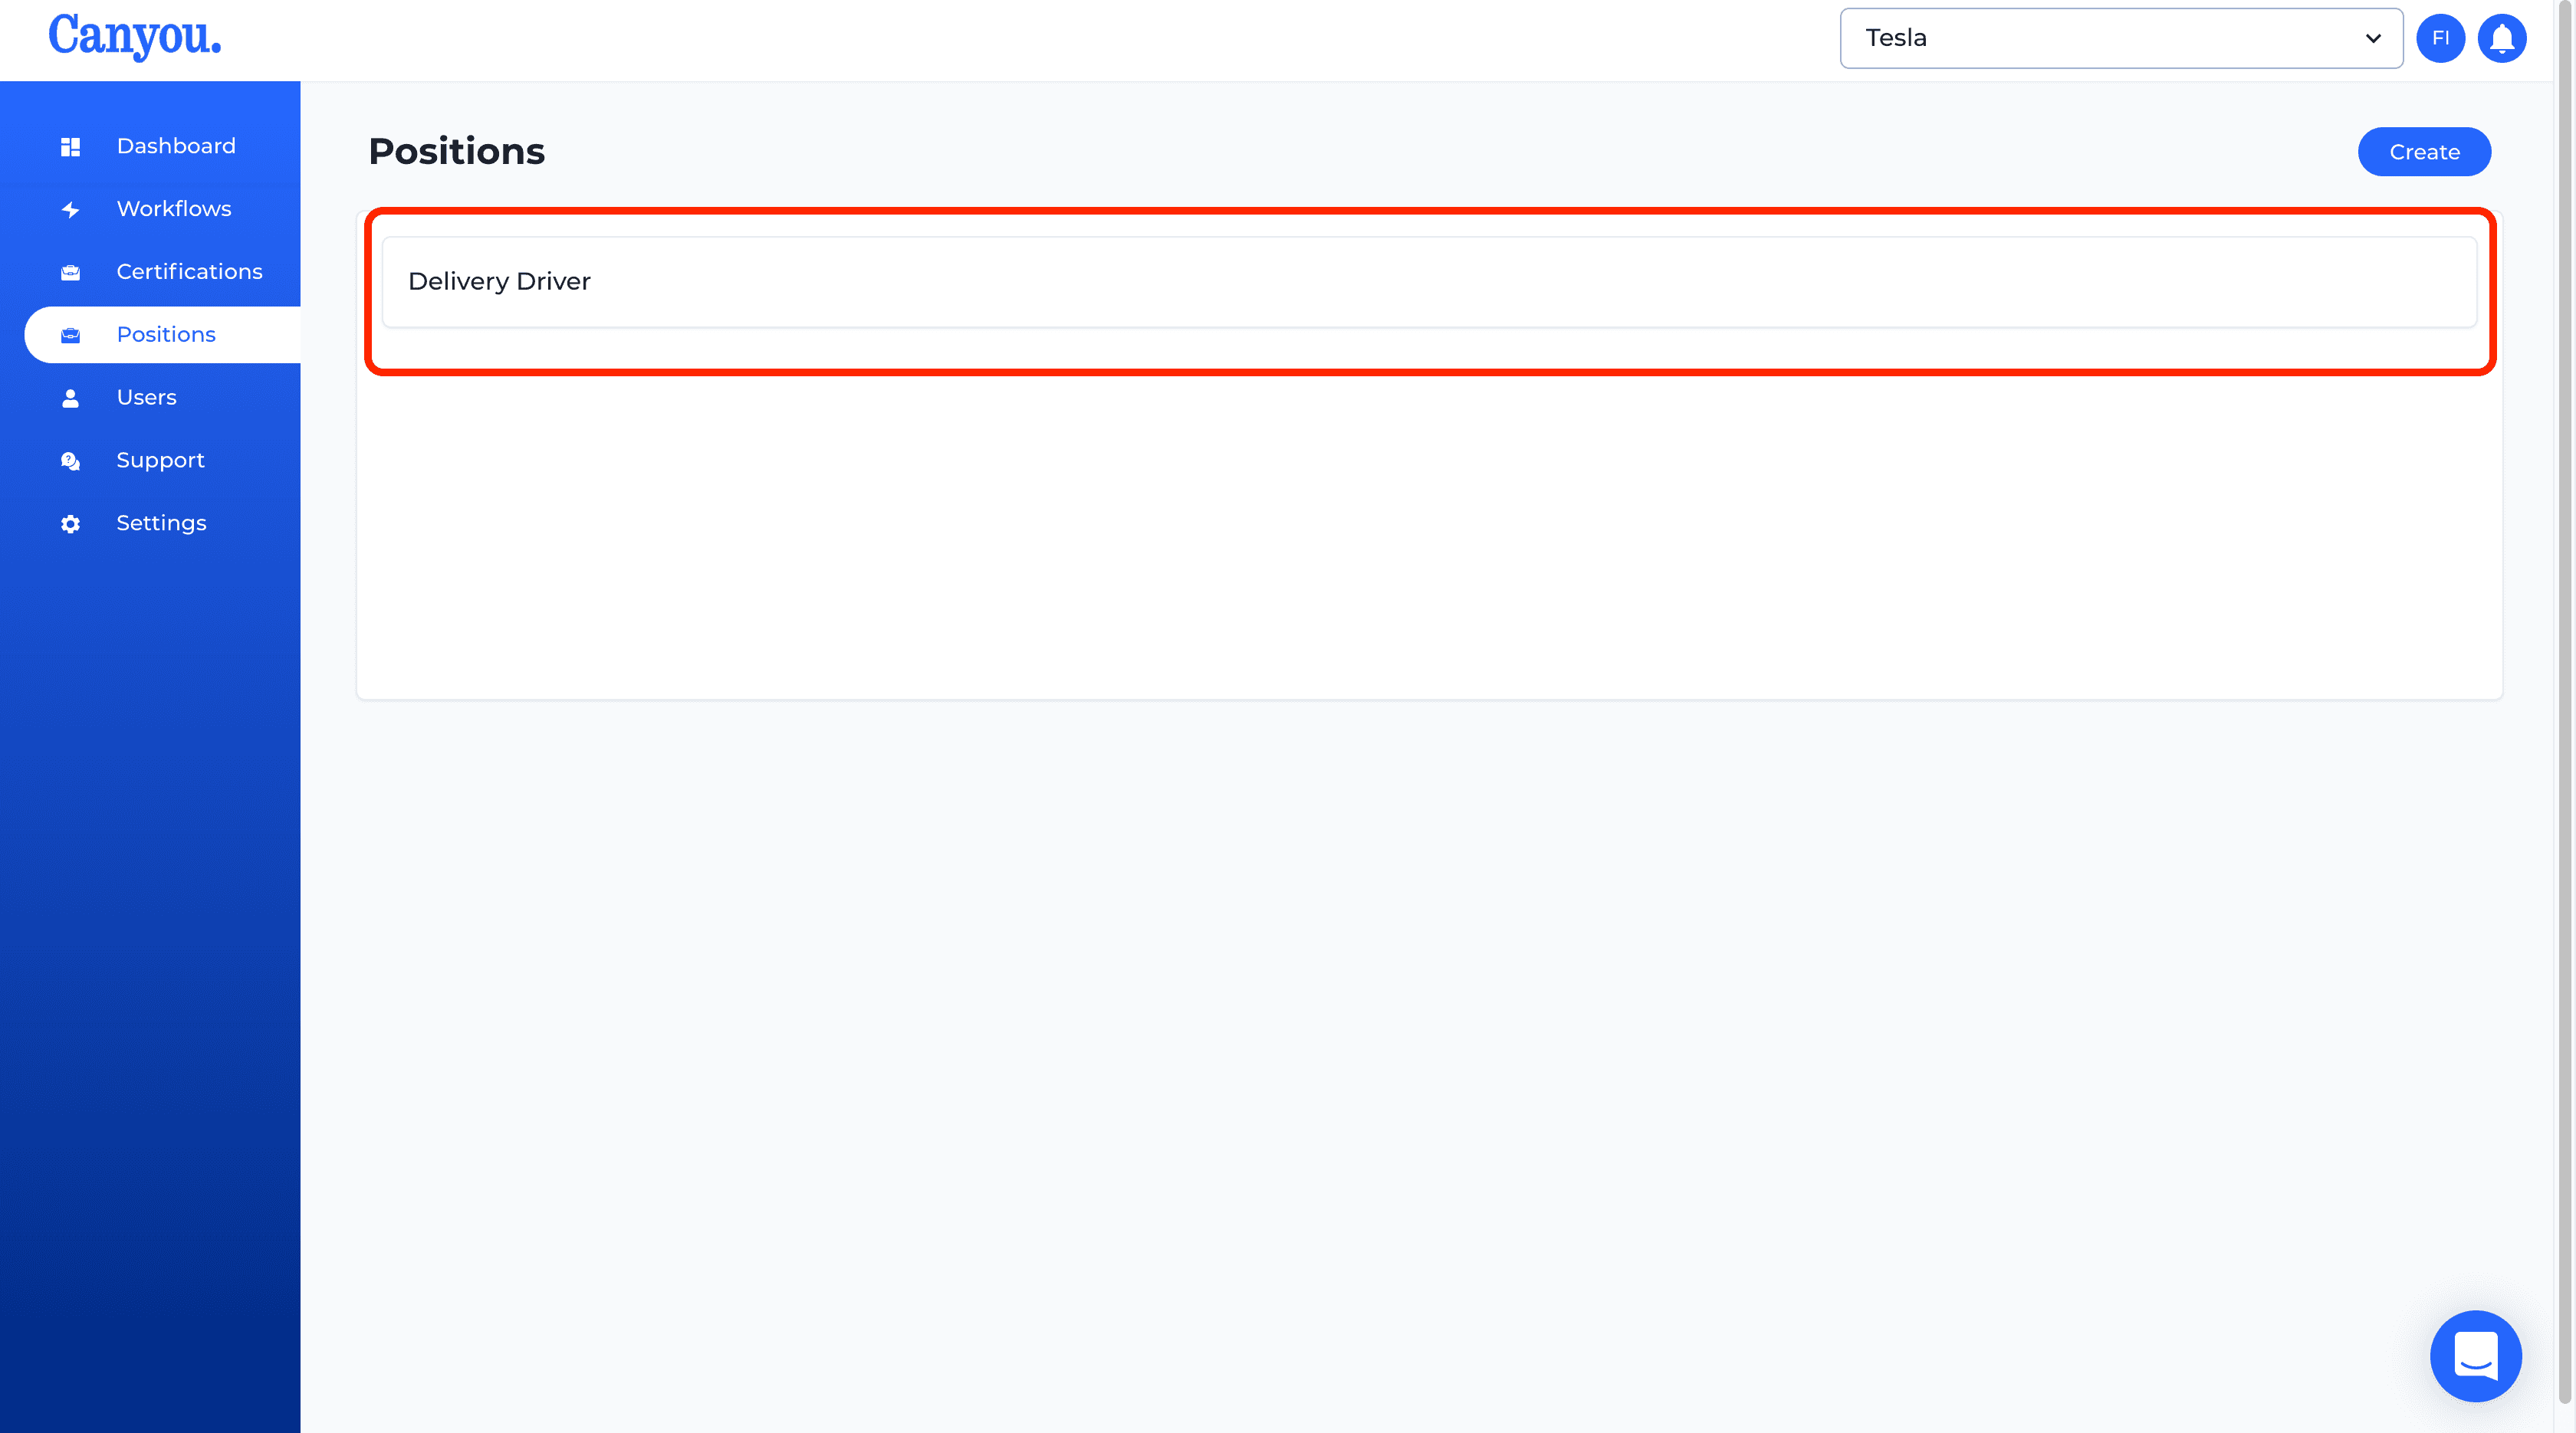Click the Workflows lightning bolt icon

(x=70, y=210)
